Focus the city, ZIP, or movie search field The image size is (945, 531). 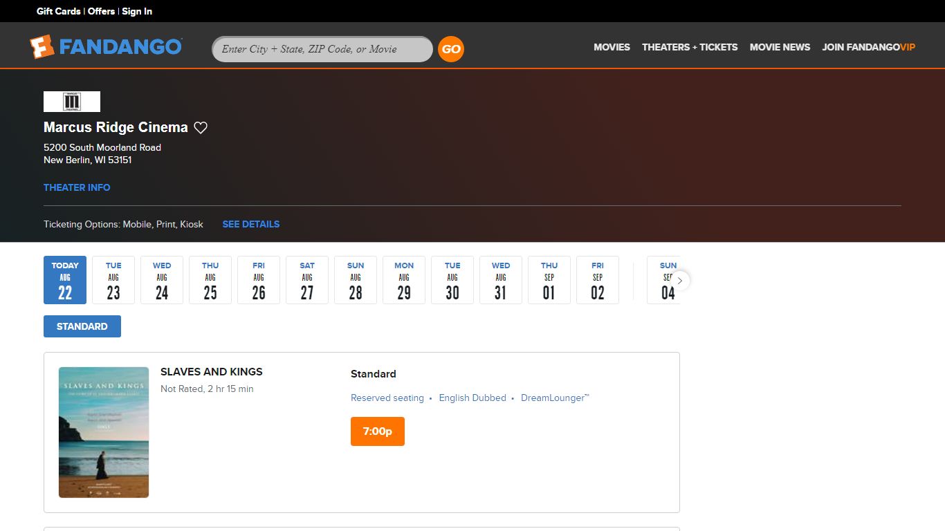322,49
